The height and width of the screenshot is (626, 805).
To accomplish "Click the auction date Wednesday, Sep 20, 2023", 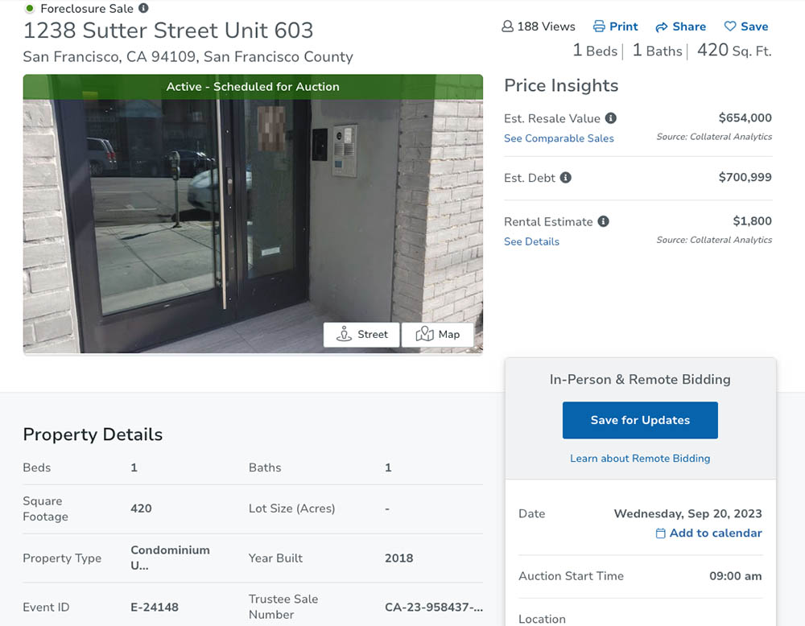I will [687, 513].
